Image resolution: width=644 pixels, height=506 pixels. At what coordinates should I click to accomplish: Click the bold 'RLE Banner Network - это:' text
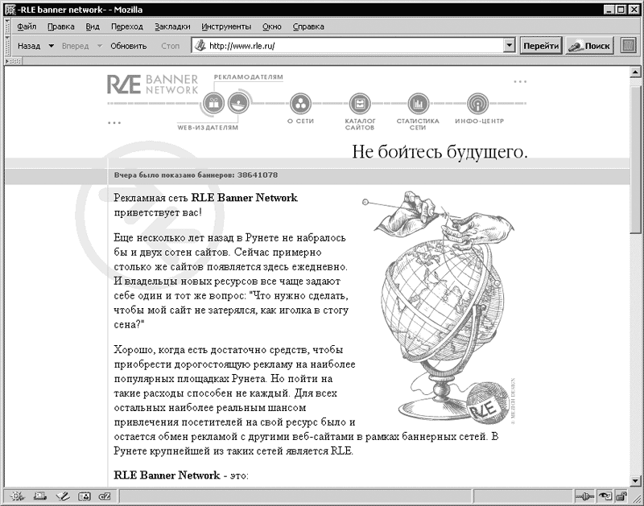pos(181,475)
